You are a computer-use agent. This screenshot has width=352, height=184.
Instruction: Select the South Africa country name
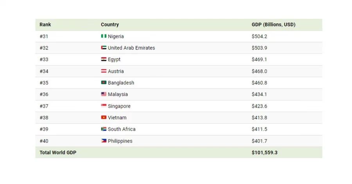tap(122, 129)
